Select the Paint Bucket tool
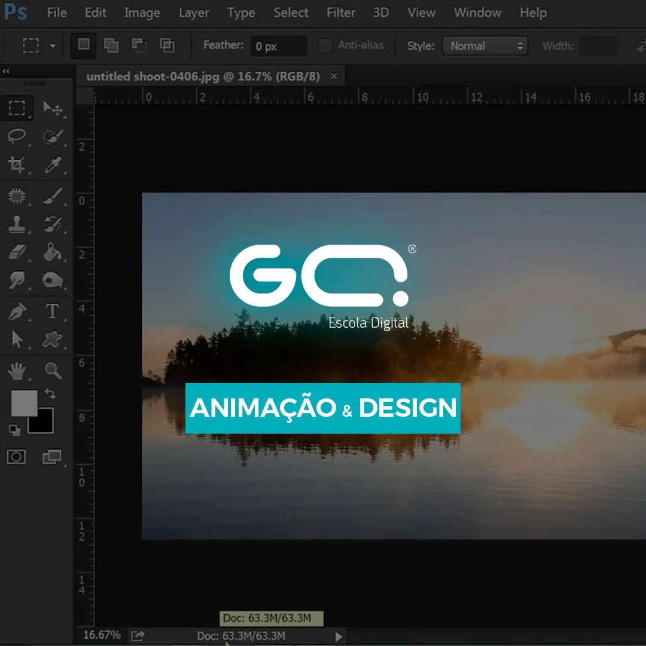Image resolution: width=646 pixels, height=646 pixels. tap(53, 252)
